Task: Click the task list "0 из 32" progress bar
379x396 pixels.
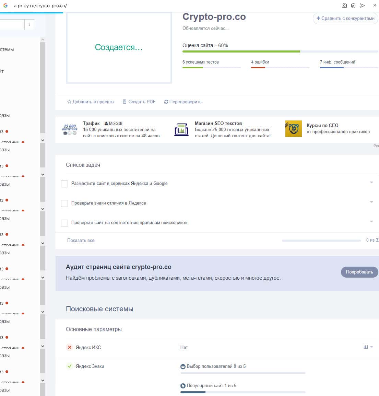Action: pyautogui.click(x=321, y=241)
